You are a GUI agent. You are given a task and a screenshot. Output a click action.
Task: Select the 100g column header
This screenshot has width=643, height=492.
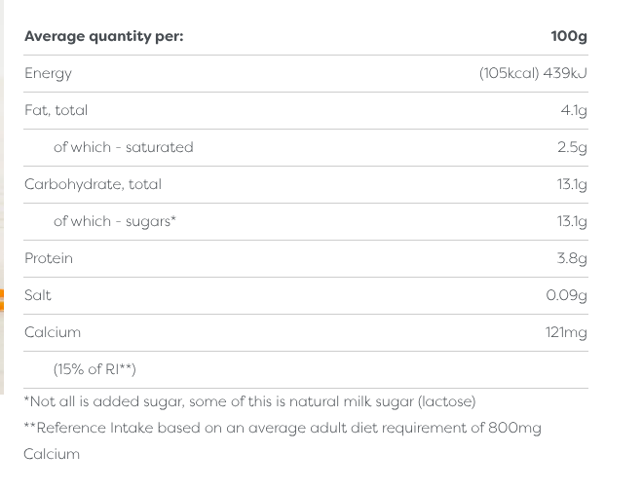click(x=569, y=36)
